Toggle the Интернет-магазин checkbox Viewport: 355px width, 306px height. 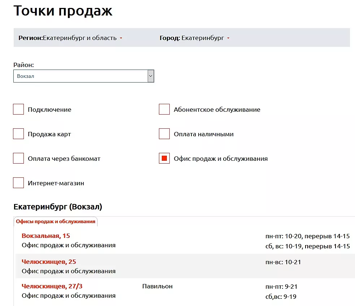[18, 183]
